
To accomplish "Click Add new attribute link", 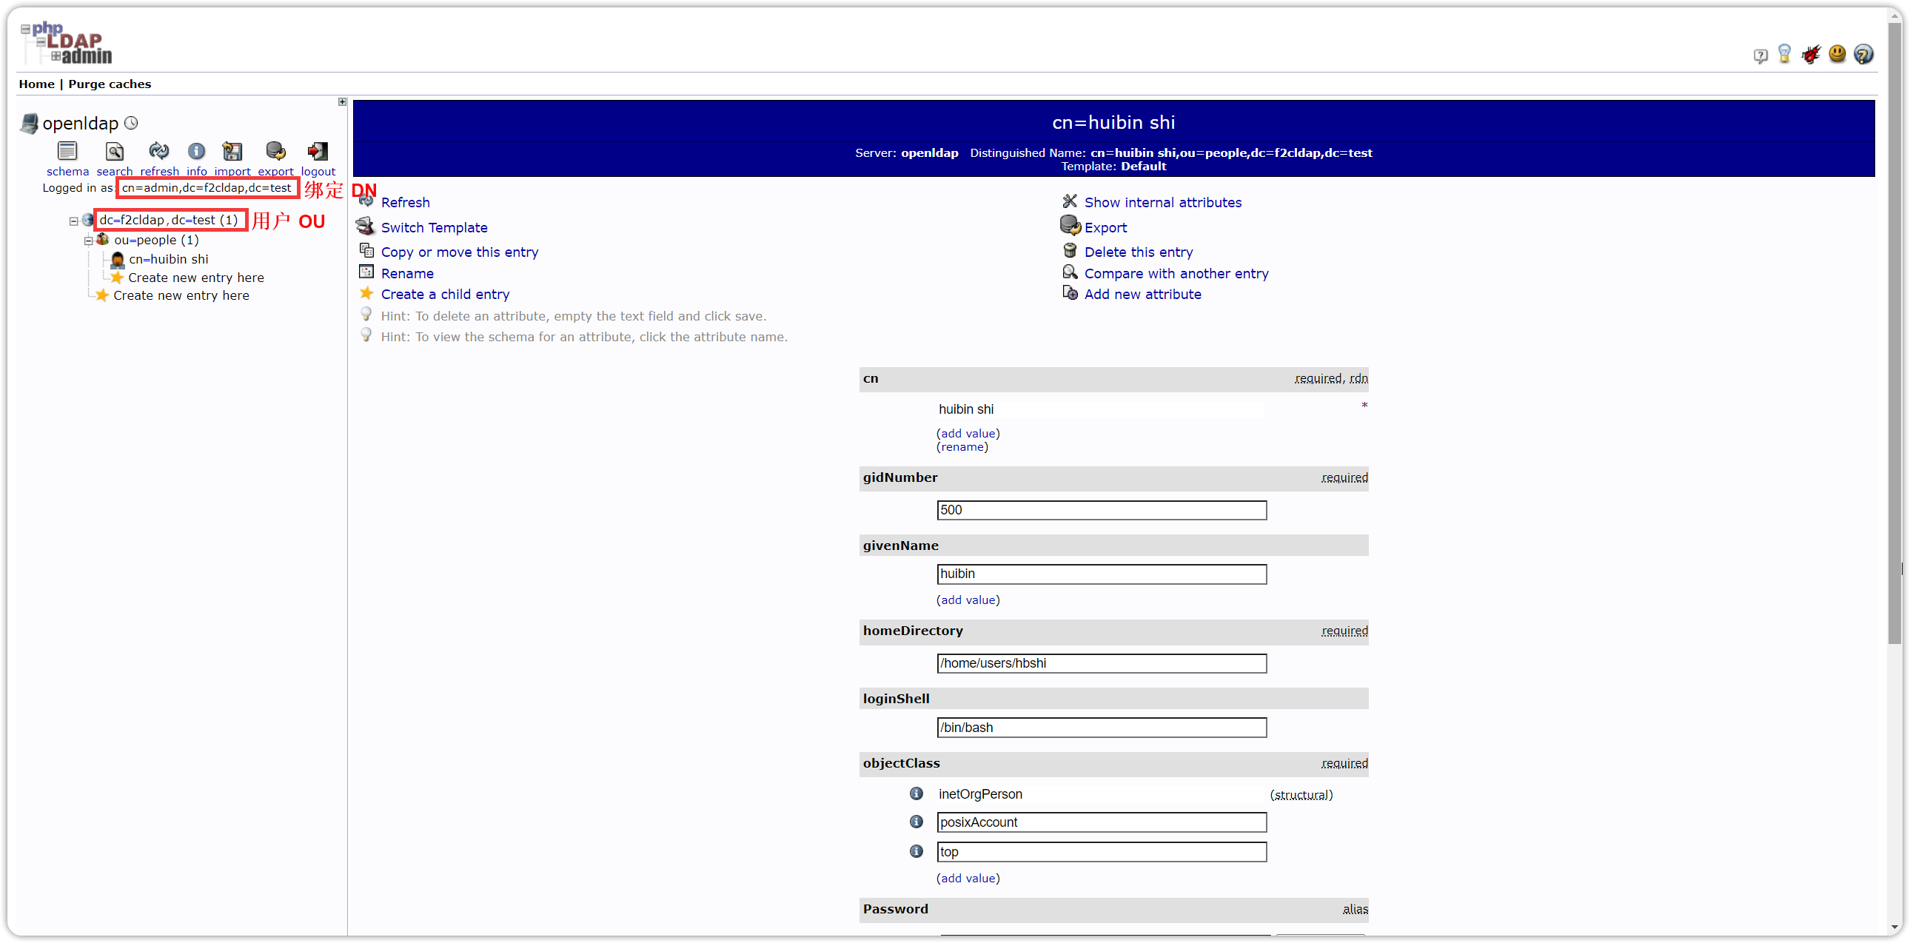I will [1142, 295].
